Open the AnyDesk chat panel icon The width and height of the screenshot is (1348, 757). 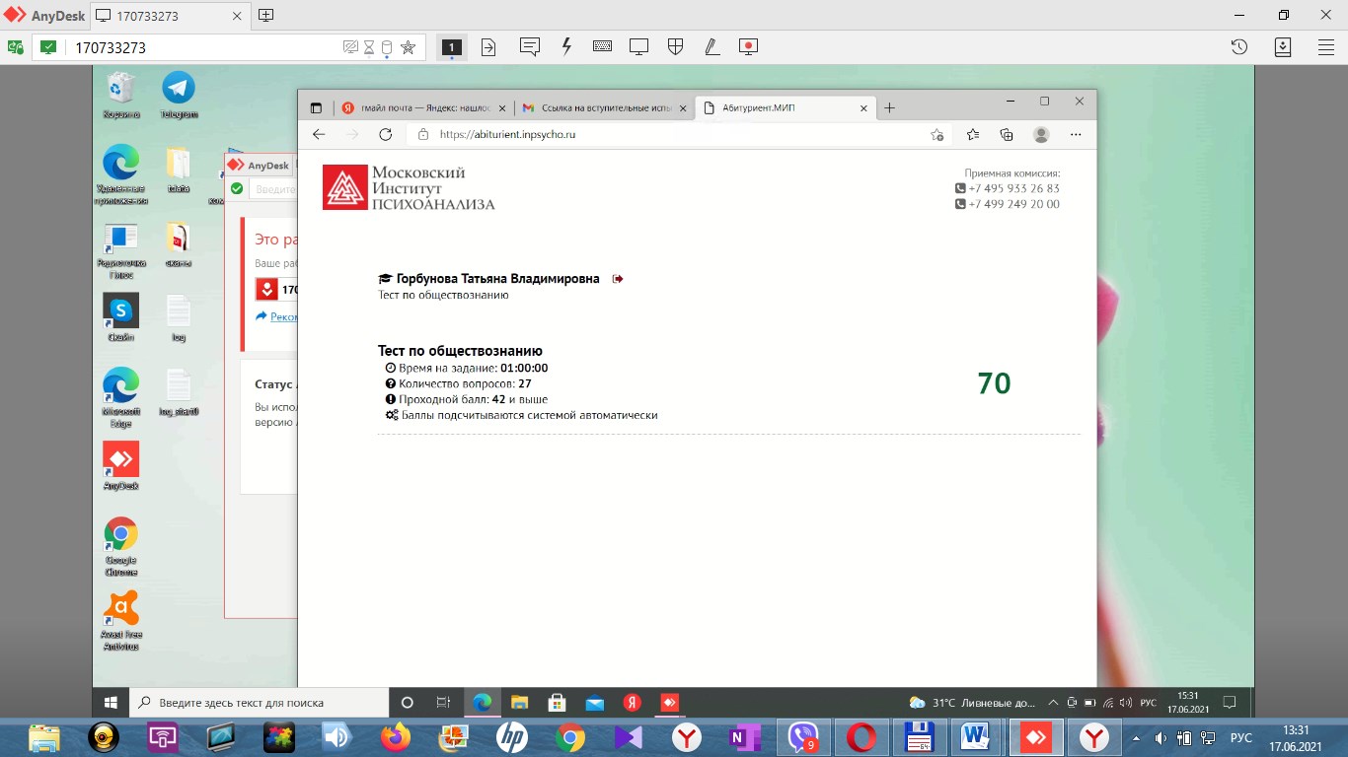530,46
